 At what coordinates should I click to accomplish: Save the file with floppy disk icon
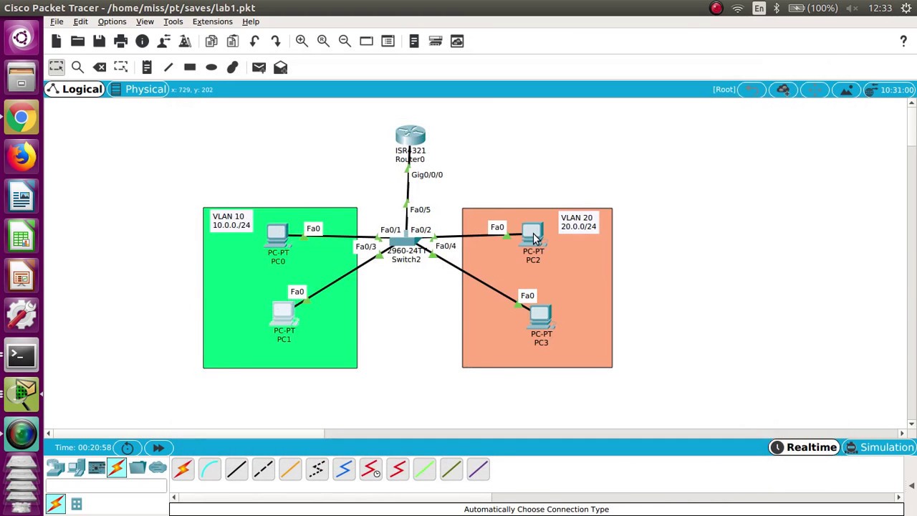click(x=99, y=41)
